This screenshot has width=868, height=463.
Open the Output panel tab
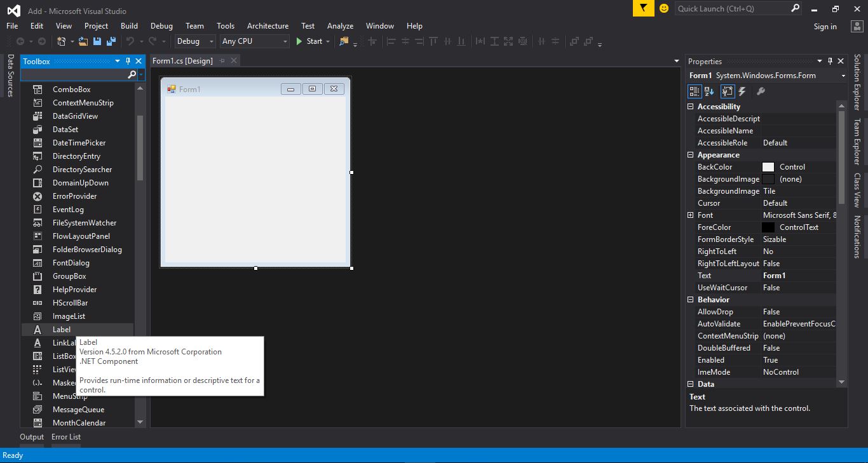click(x=32, y=437)
